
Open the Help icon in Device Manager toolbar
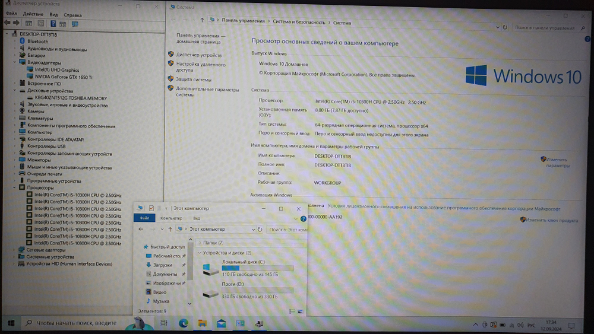pos(53,24)
